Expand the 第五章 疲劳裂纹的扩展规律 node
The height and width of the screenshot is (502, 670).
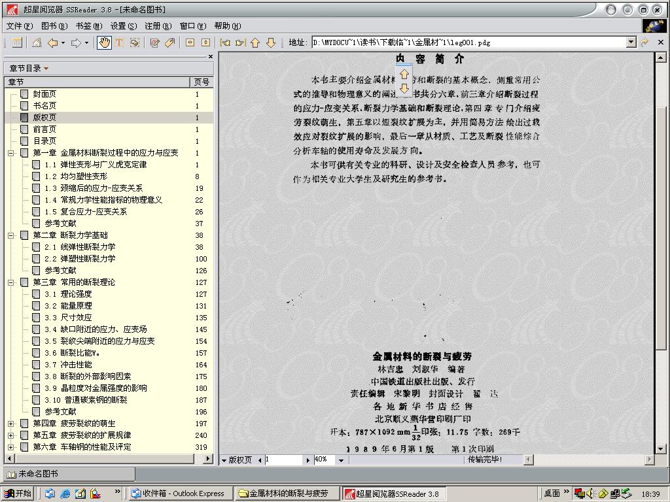point(11,435)
